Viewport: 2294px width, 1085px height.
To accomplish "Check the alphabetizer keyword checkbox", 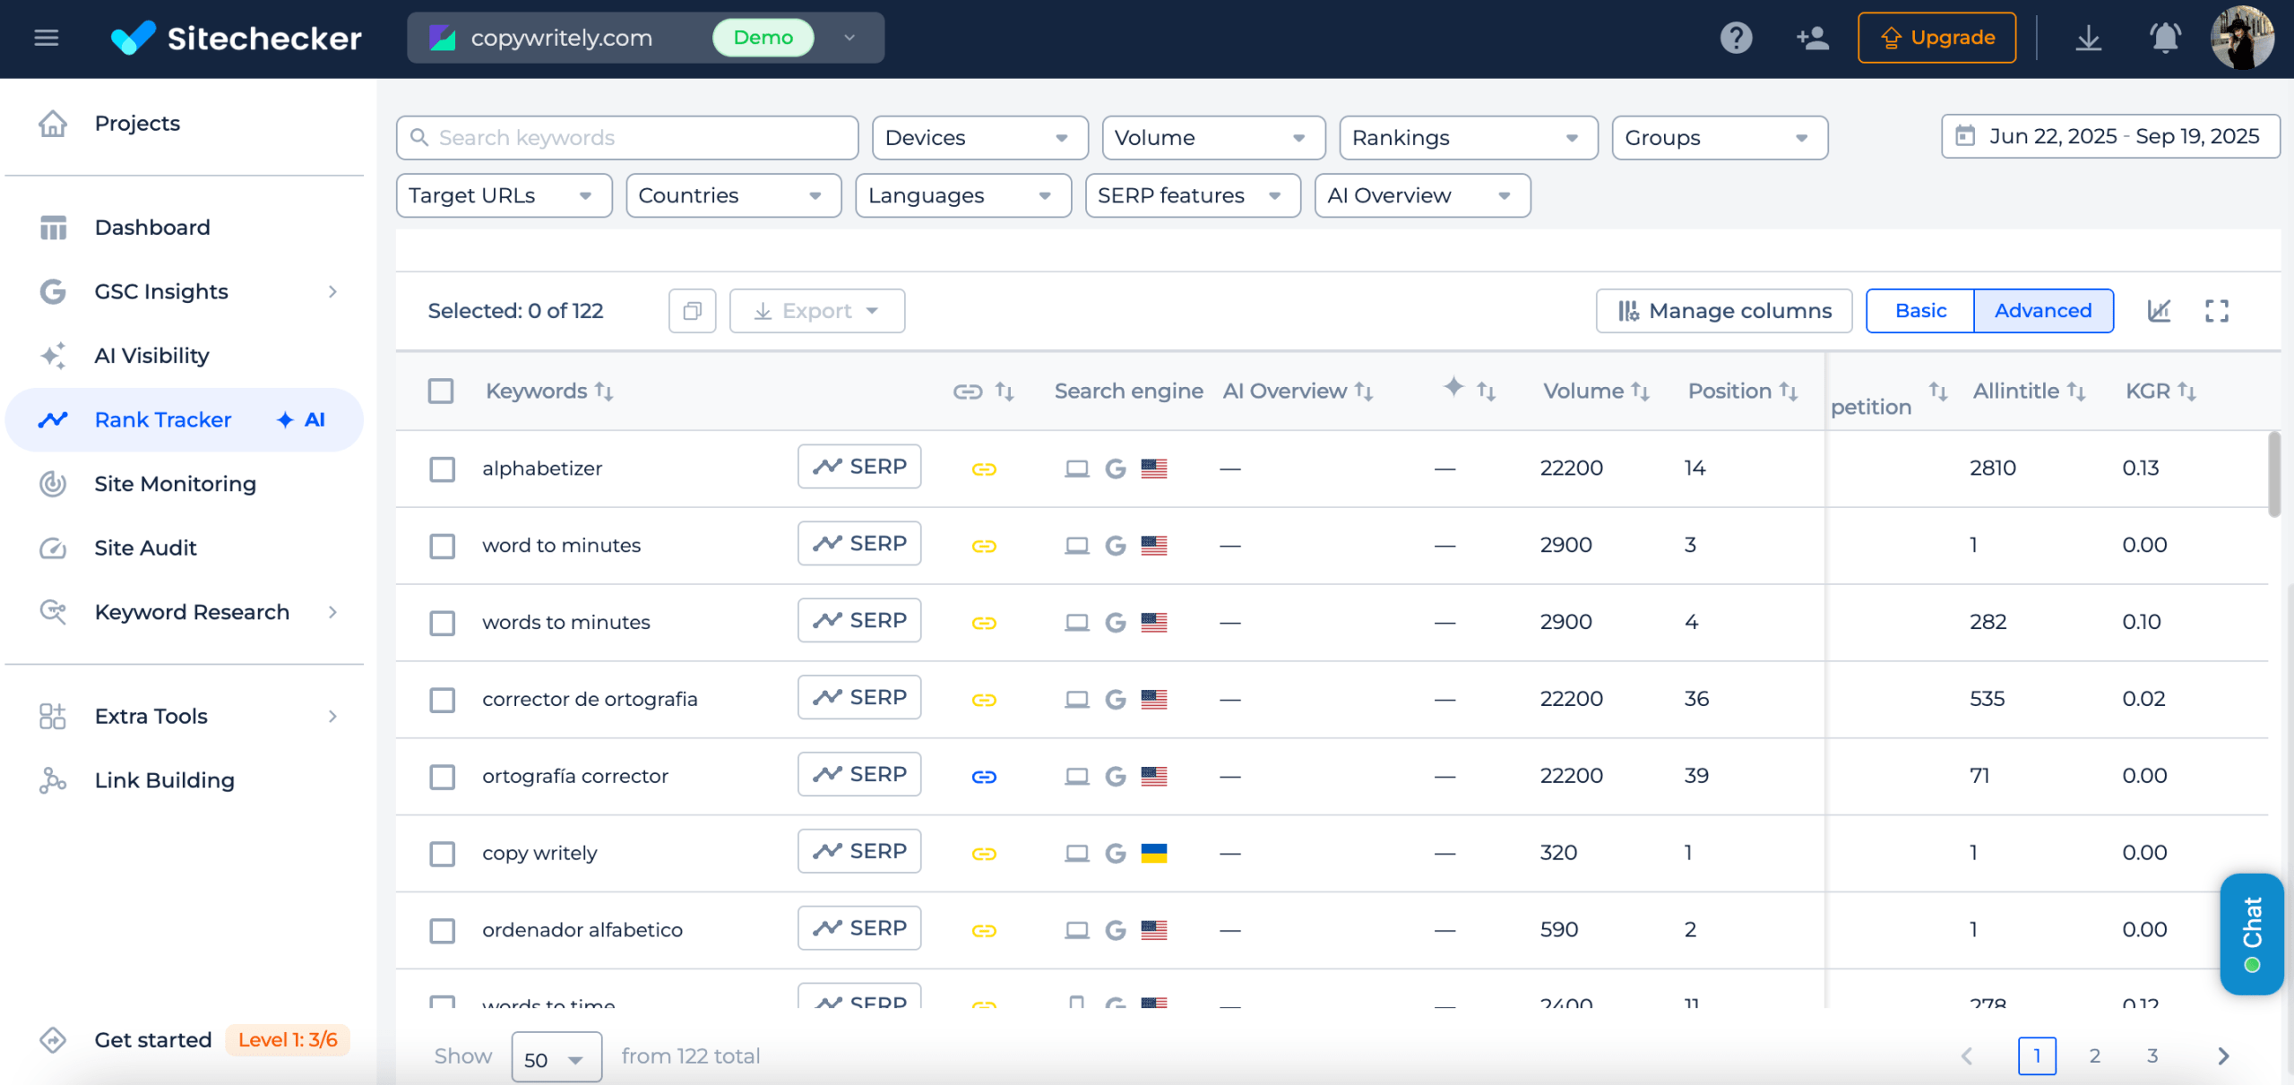I will (x=442, y=469).
